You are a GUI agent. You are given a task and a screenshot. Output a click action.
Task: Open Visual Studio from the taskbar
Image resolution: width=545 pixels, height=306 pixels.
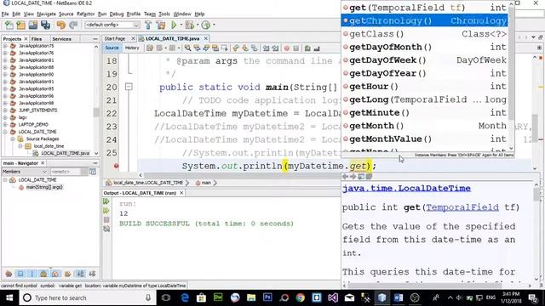(x=333, y=297)
